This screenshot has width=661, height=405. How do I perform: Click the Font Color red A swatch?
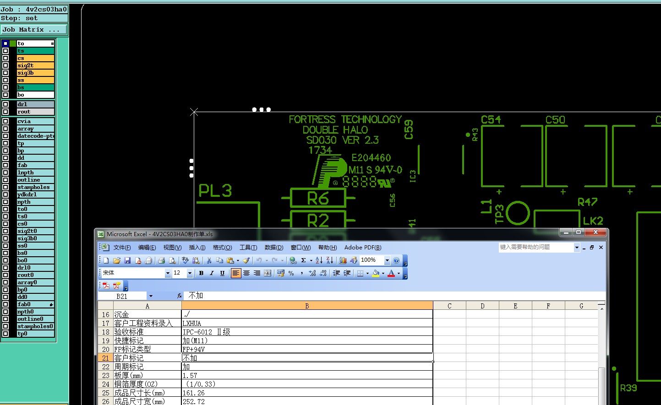coord(391,273)
